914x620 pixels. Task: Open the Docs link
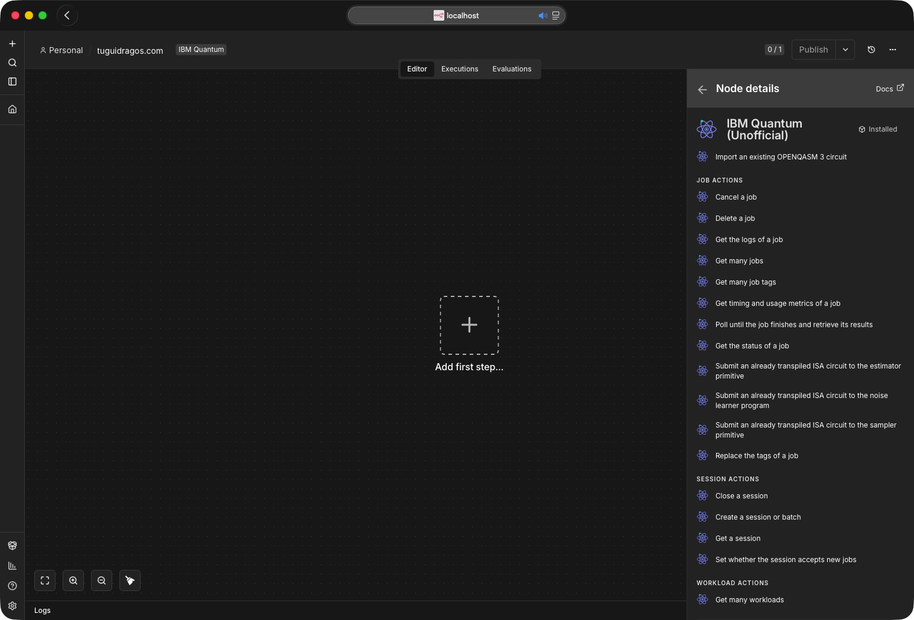tap(890, 89)
